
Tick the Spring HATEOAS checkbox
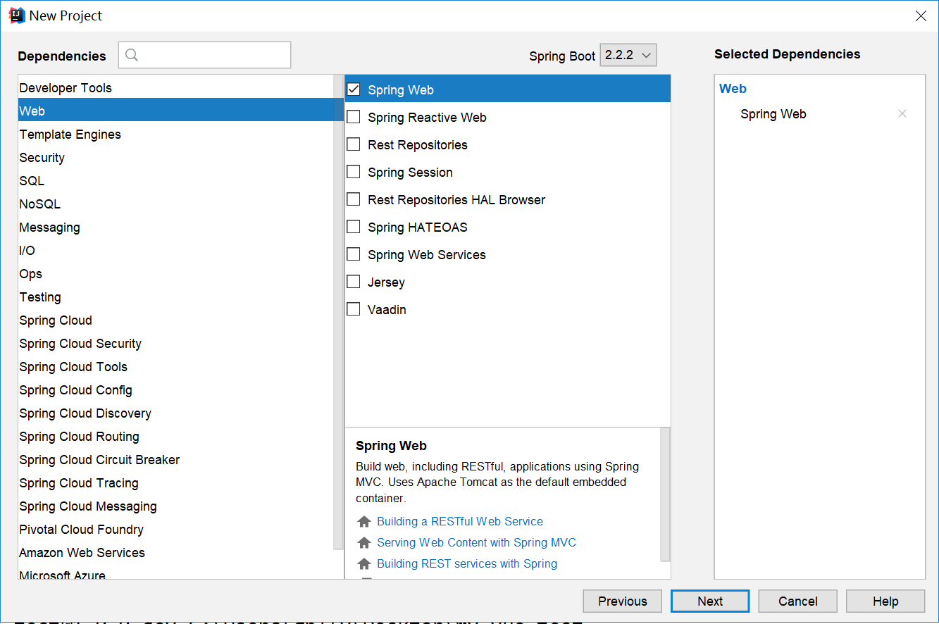[x=354, y=227]
